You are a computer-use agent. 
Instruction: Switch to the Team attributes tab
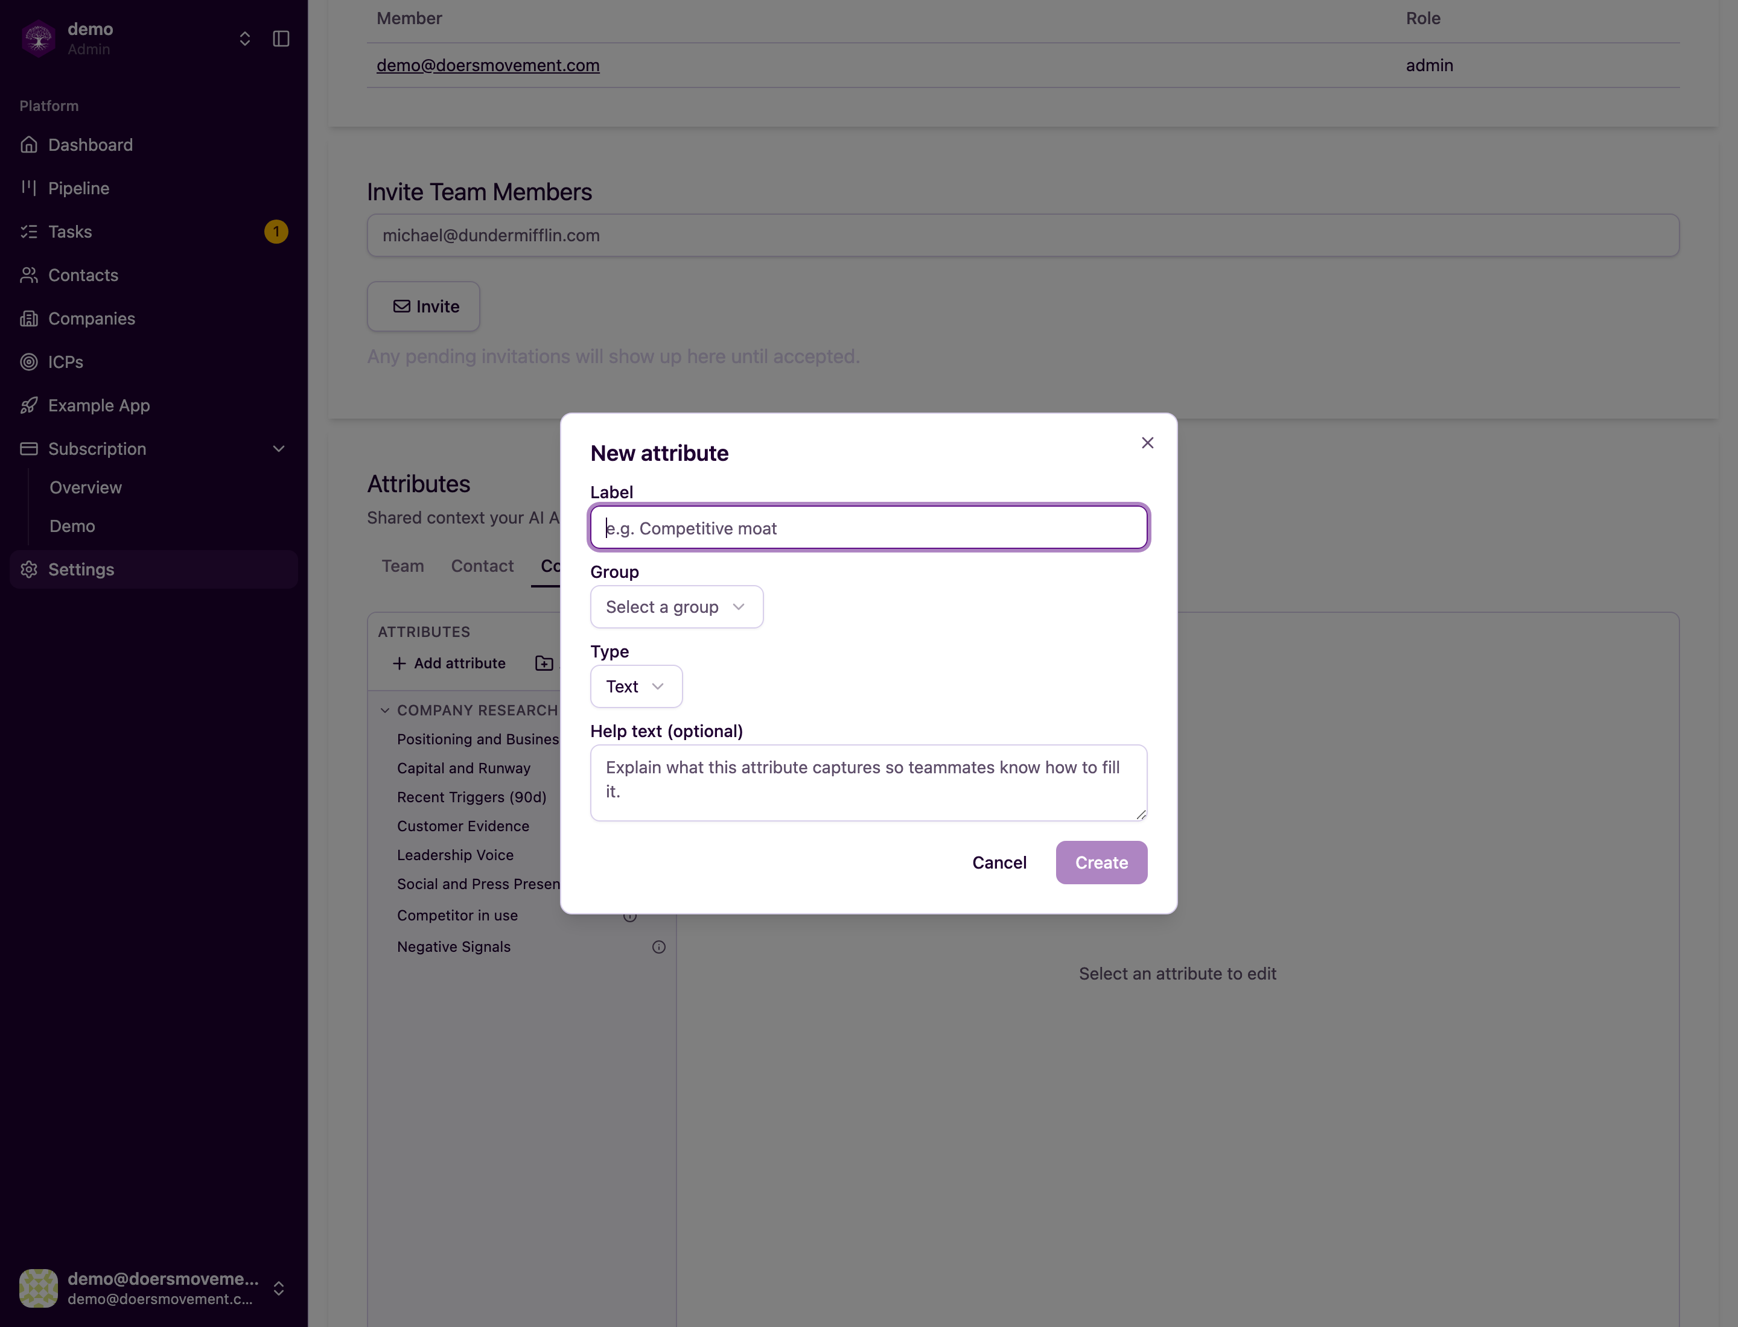tap(403, 566)
